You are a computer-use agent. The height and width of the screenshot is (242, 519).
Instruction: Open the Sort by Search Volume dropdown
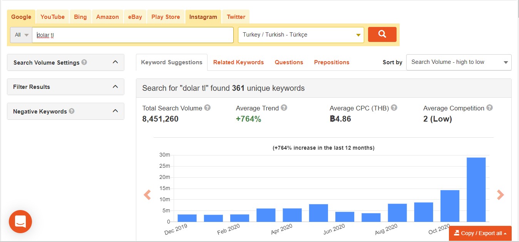(x=459, y=62)
